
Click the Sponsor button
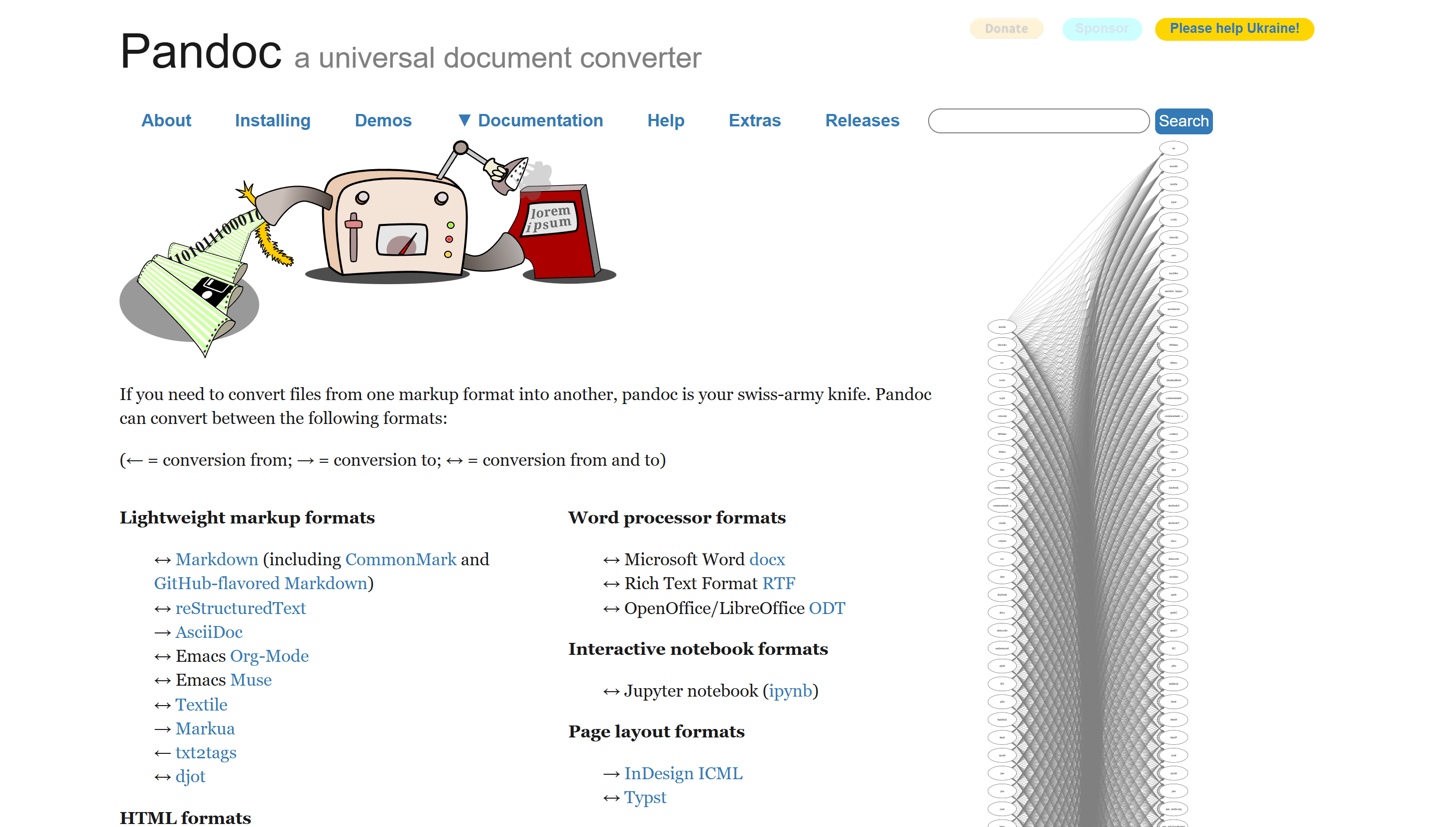(x=1101, y=28)
